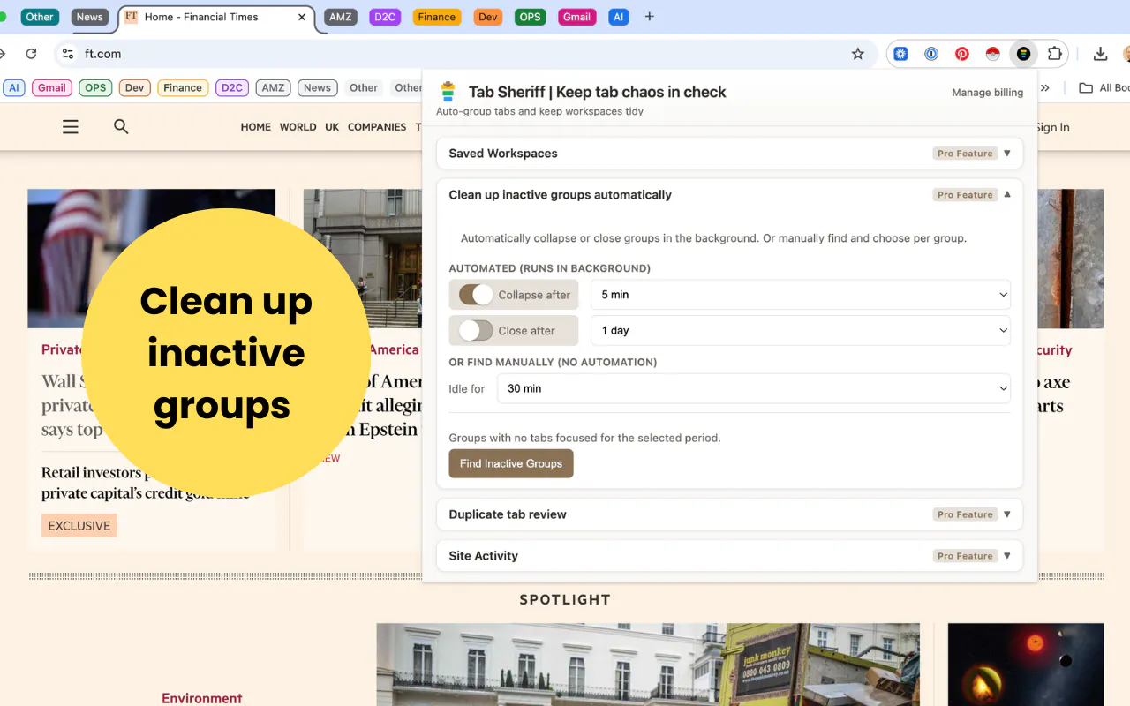The height and width of the screenshot is (706, 1130).
Task: Open a new tab with plus icon
Action: click(650, 17)
